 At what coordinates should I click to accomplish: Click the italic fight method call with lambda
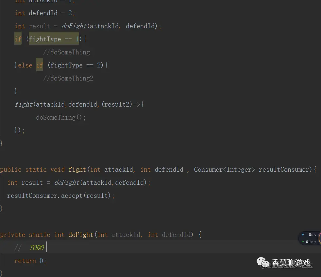[24, 104]
